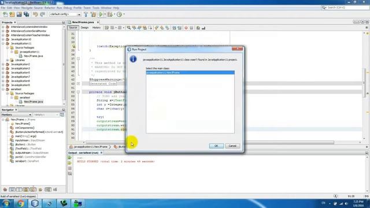The height and width of the screenshot is (208, 370).
Task: Click the Debug Project toolbar icon
Action: (x=110, y=14)
